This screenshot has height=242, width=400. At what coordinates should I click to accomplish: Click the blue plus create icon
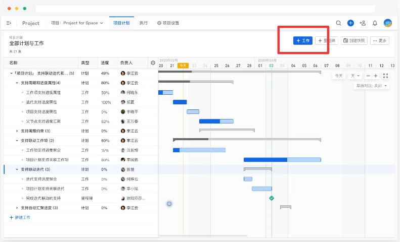click(x=350, y=23)
